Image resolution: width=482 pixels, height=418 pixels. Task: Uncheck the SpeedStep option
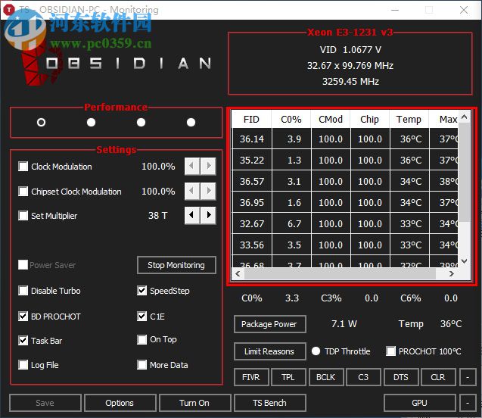click(x=141, y=291)
